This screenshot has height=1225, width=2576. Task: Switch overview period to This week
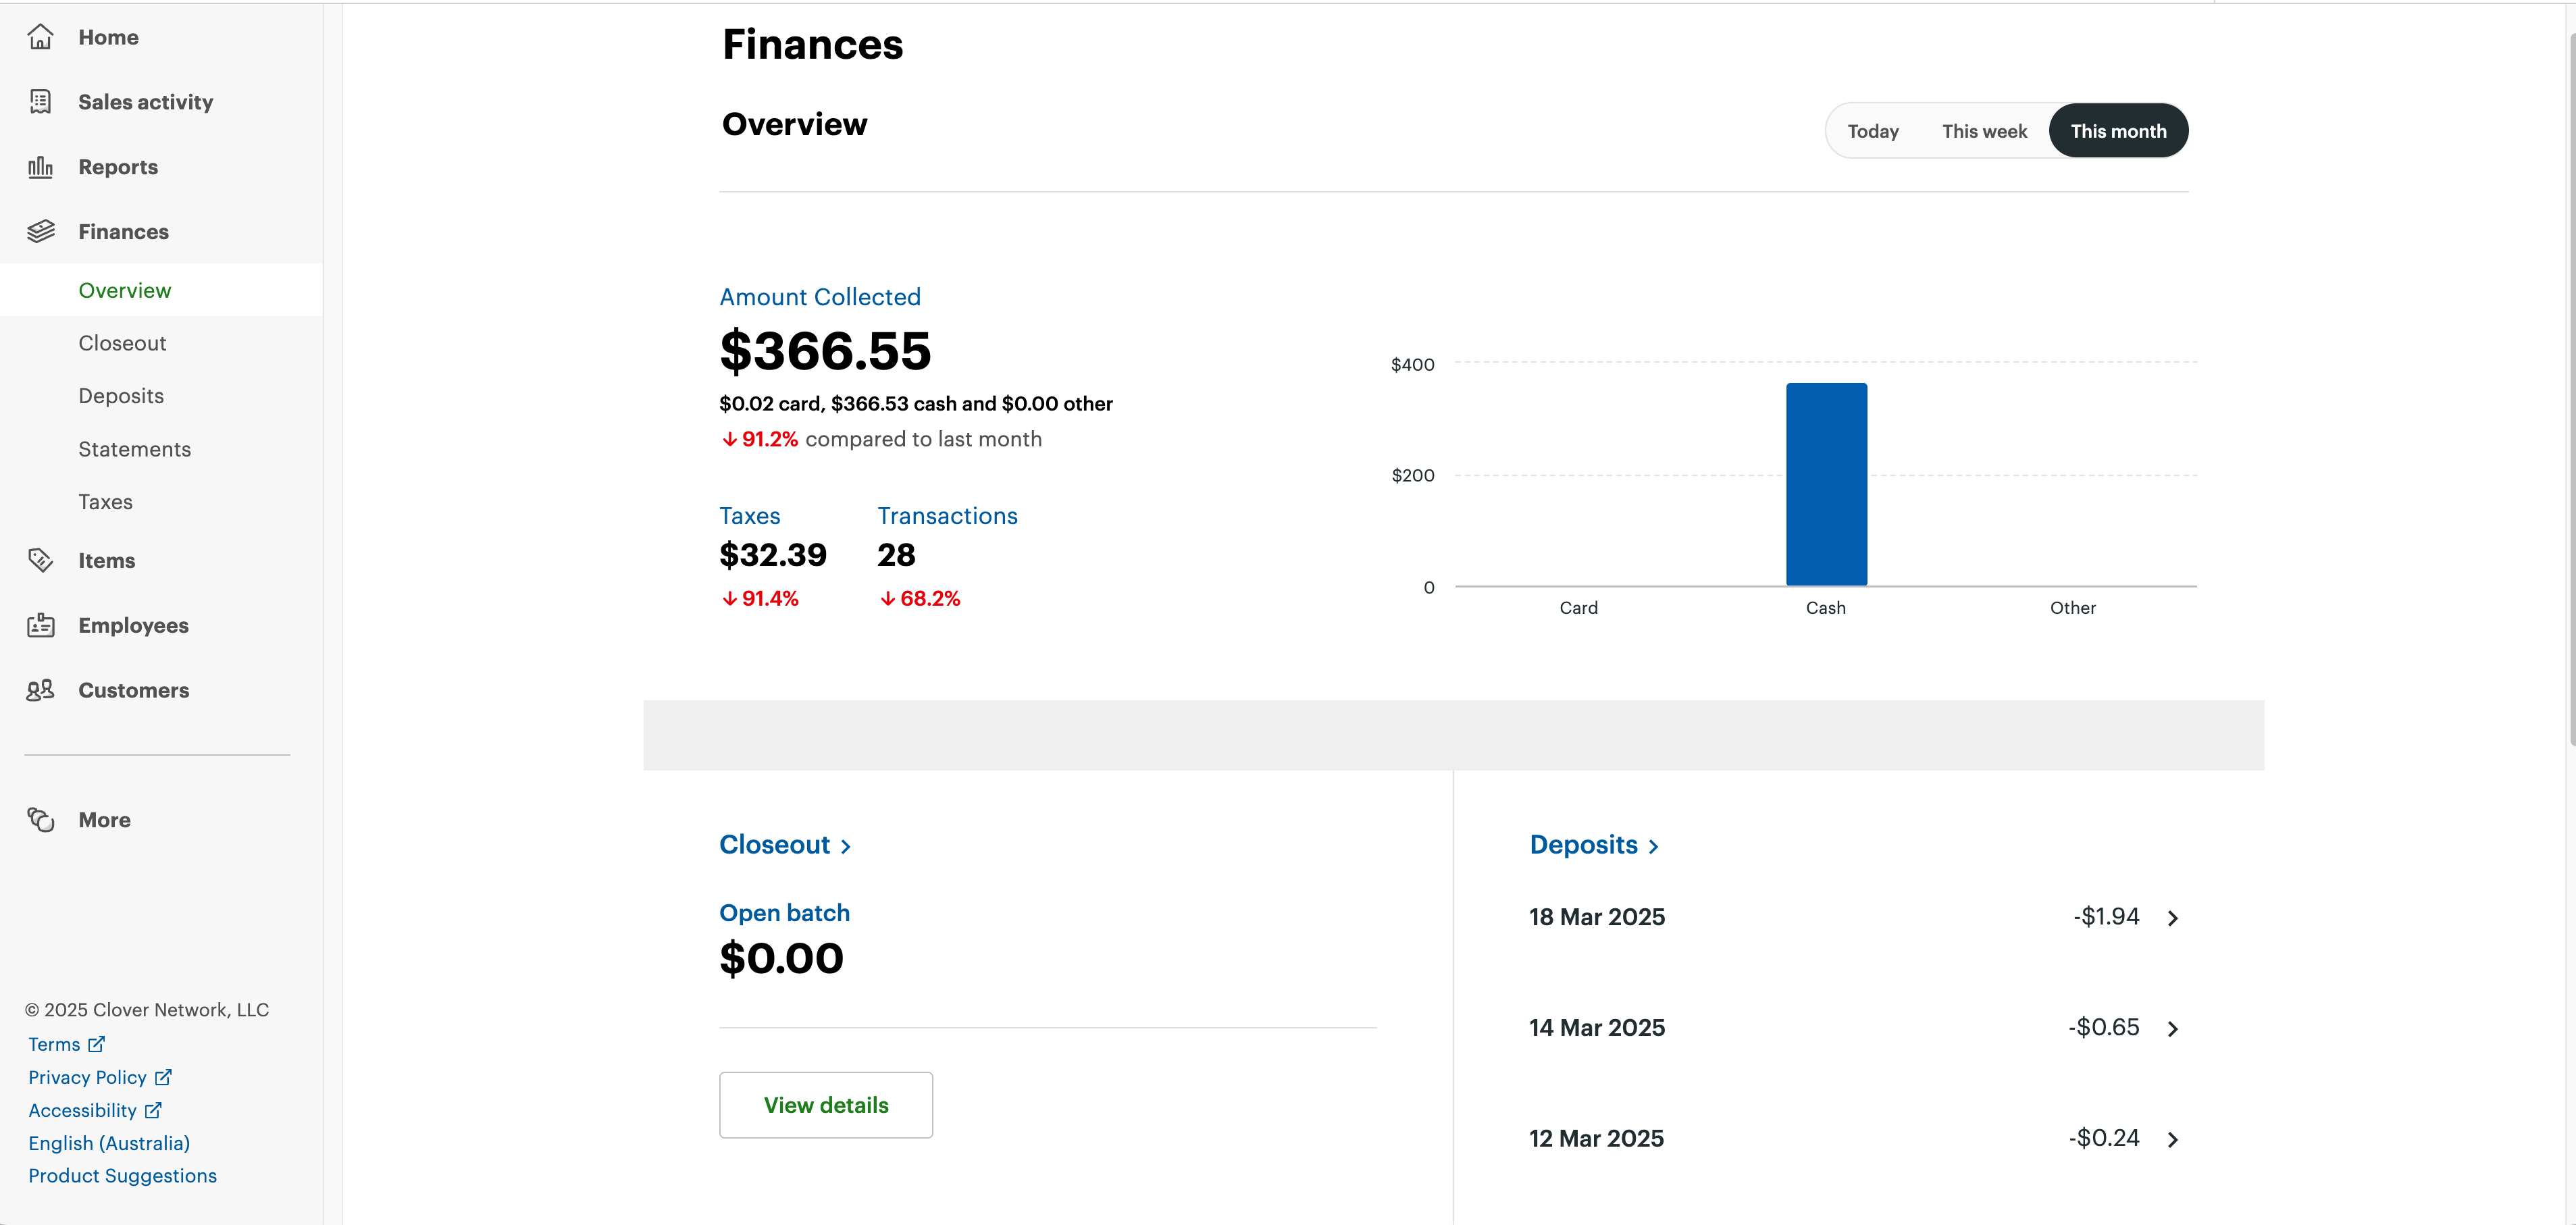[1984, 131]
